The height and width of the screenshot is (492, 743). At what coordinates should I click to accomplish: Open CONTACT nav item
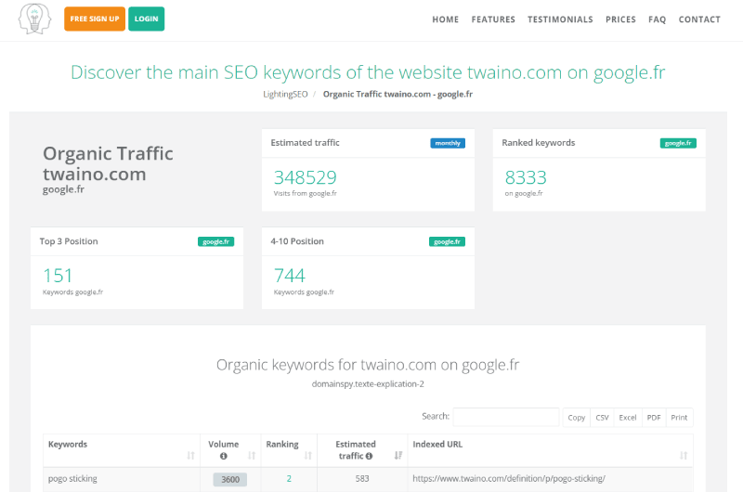699,19
